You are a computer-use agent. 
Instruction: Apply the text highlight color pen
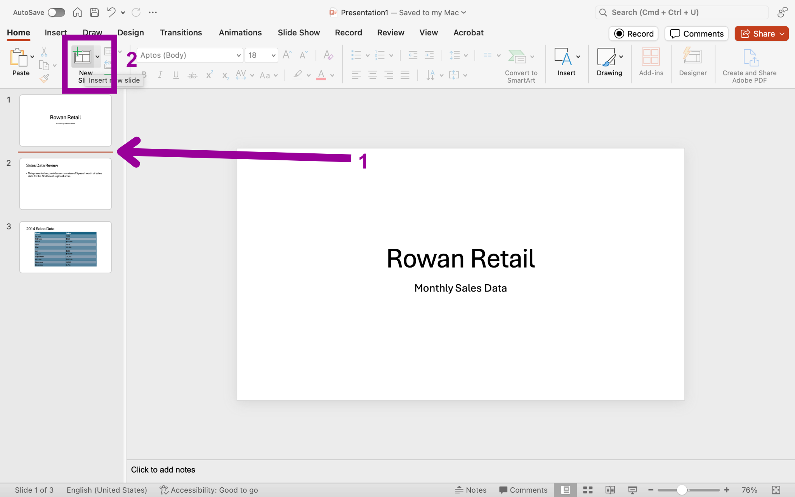[298, 74]
